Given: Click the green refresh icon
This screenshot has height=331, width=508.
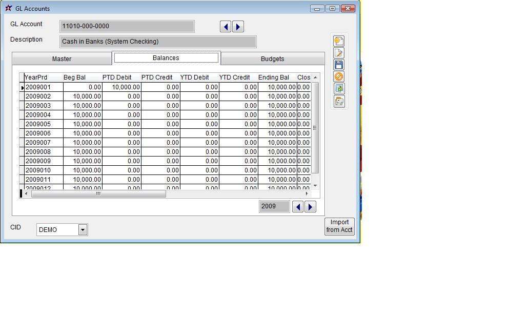Looking at the screenshot, I should tap(339, 89).
